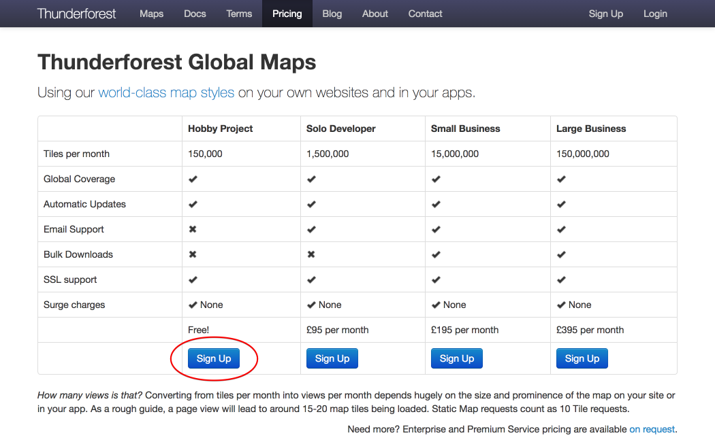
Task: Navigate to the About page
Action: pyautogui.click(x=375, y=14)
